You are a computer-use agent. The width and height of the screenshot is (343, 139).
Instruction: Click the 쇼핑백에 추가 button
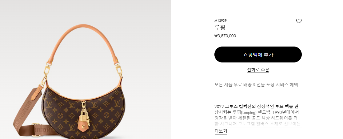point(258,54)
